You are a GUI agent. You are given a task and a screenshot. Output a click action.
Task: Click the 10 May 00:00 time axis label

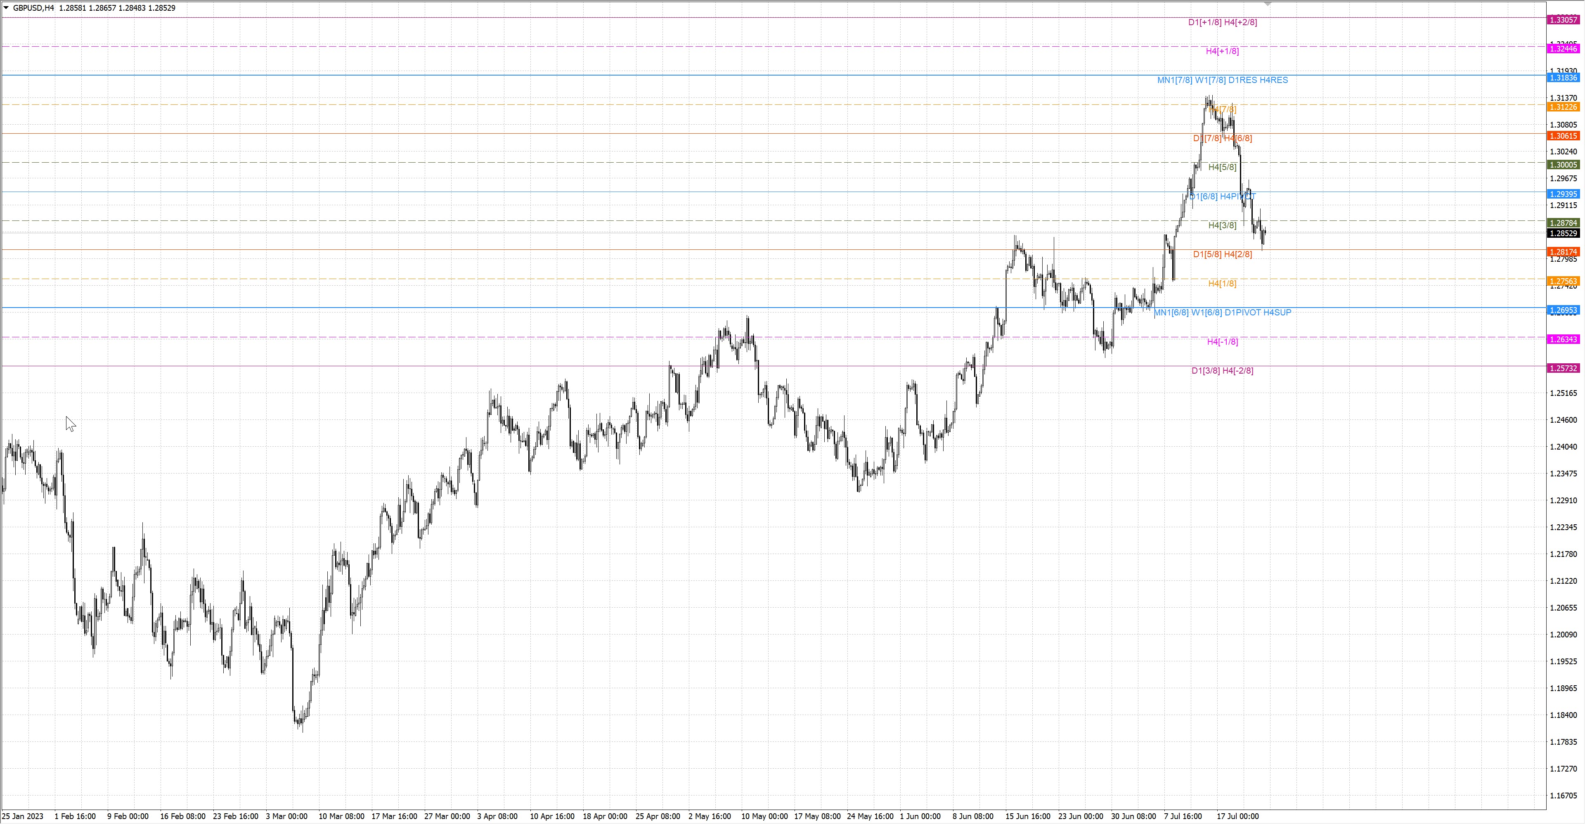point(764,816)
